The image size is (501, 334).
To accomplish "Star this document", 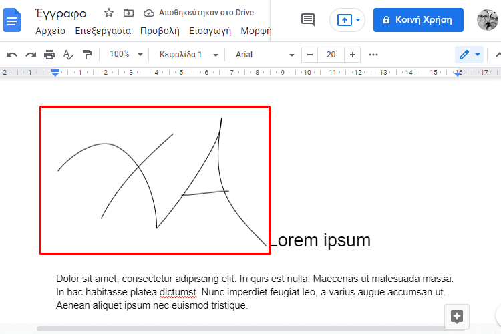I will coord(109,13).
